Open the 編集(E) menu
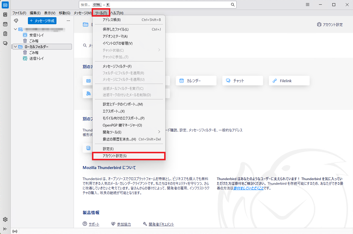The width and height of the screenshot is (353, 234). click(x=35, y=13)
